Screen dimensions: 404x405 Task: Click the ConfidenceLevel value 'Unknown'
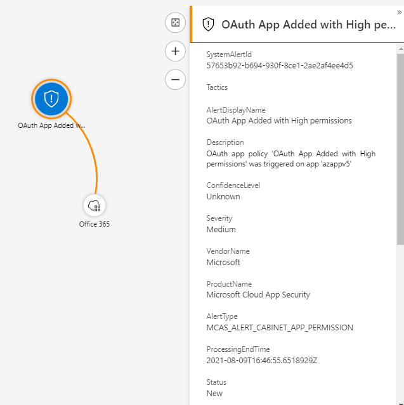[x=223, y=197]
